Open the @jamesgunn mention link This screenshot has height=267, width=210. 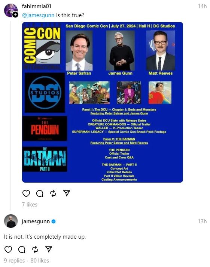[38, 15]
